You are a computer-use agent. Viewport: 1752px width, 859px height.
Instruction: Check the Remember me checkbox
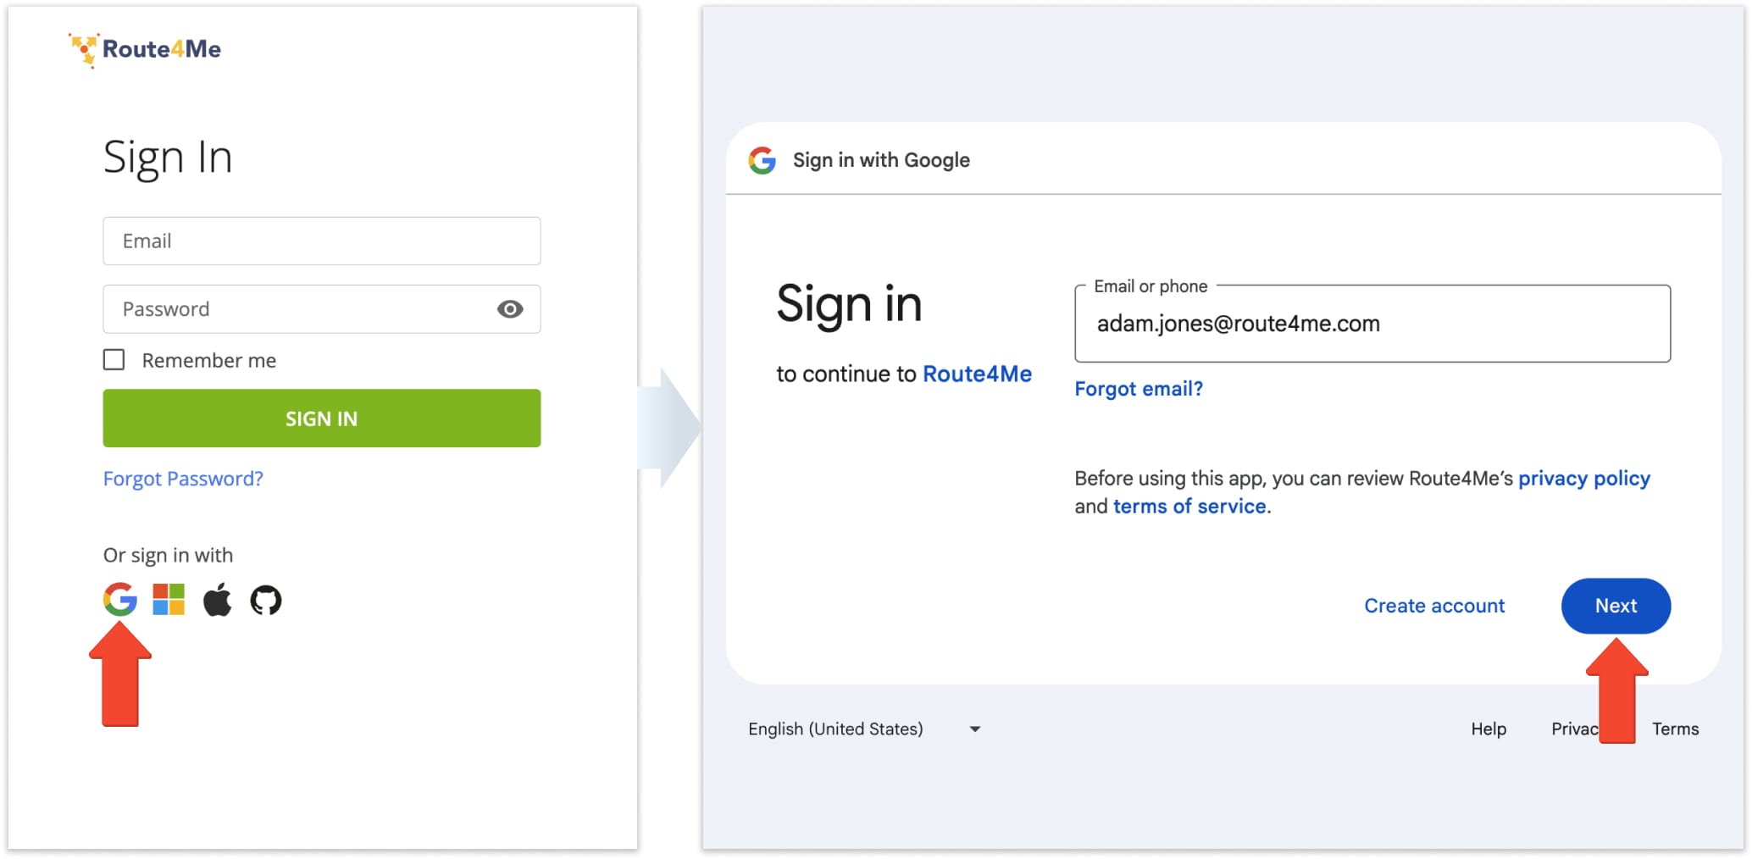tap(114, 360)
